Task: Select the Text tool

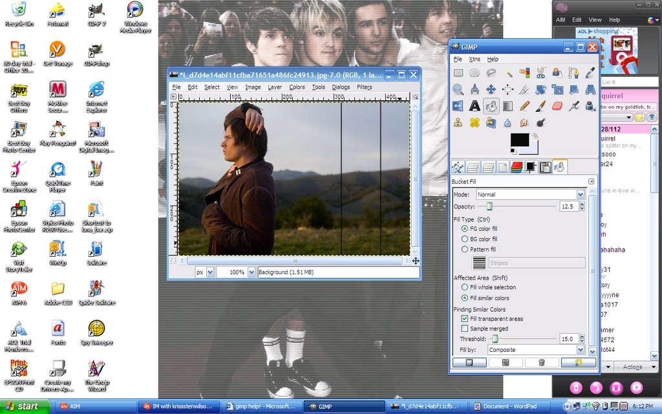Action: (x=475, y=105)
